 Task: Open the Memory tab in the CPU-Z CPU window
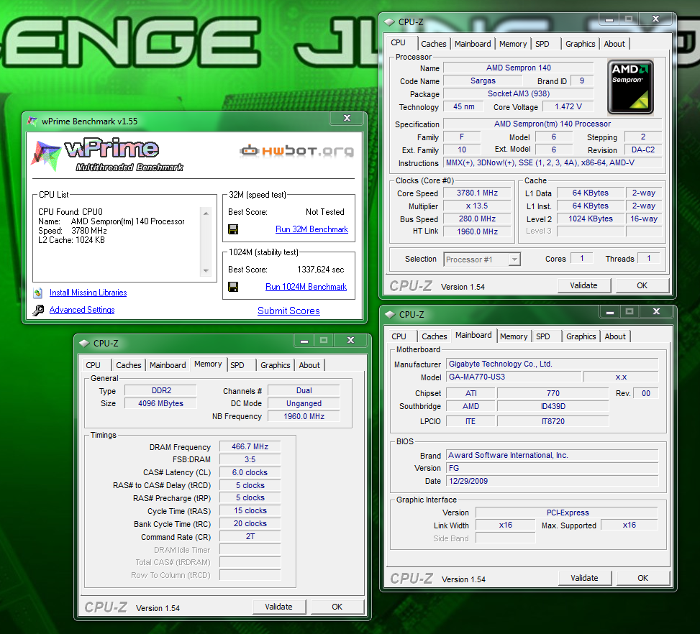click(512, 44)
